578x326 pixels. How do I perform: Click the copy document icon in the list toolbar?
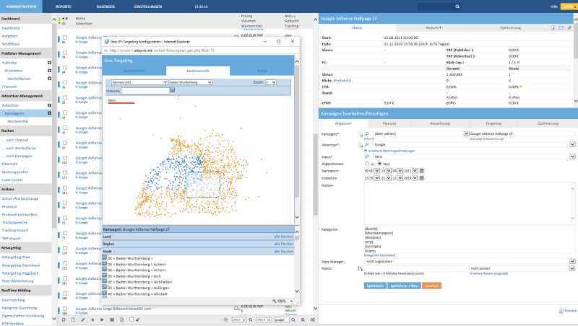[121, 320]
